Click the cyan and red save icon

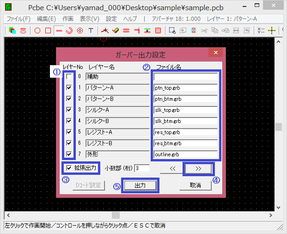[194, 31]
